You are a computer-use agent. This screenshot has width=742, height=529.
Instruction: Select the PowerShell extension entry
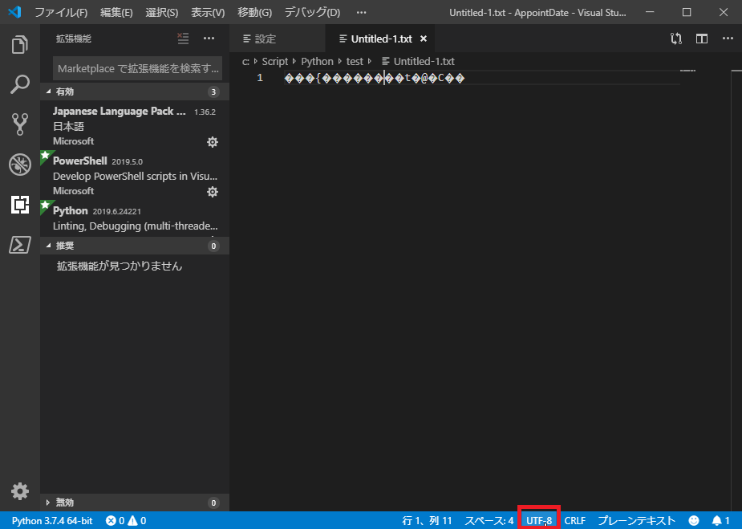coord(135,175)
